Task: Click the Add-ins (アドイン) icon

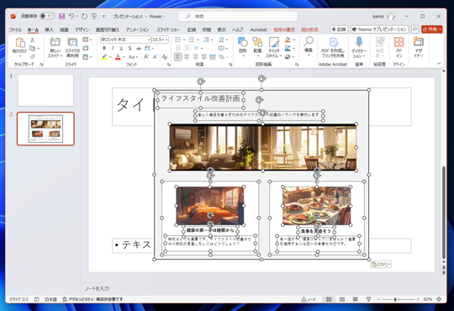Action: tap(399, 42)
